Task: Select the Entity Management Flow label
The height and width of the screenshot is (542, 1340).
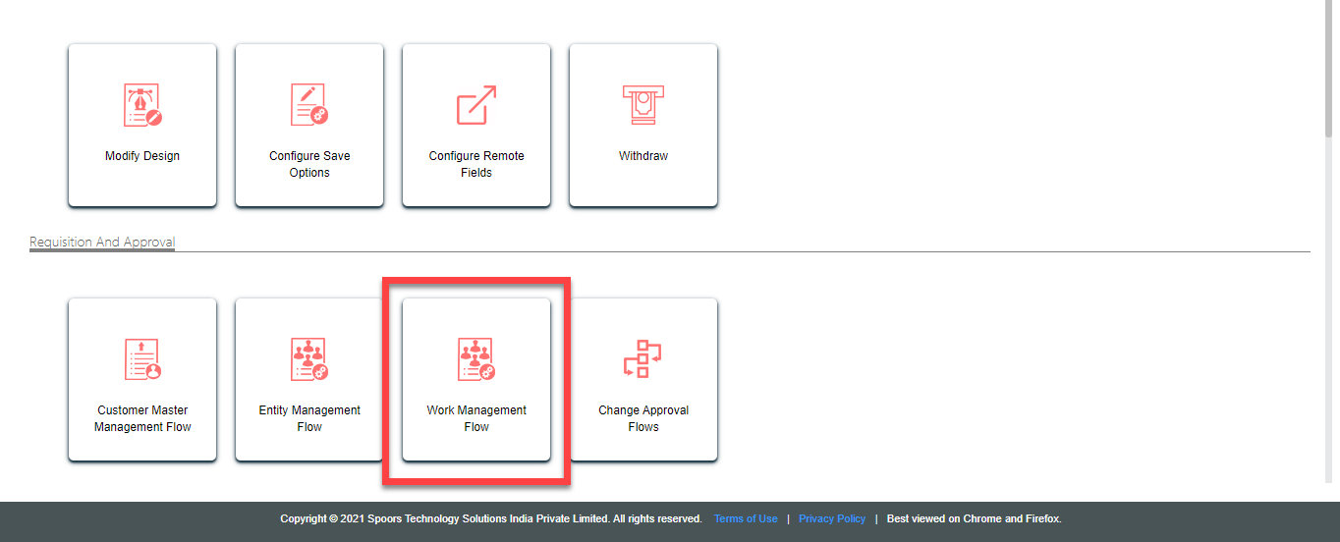Action: (x=309, y=418)
